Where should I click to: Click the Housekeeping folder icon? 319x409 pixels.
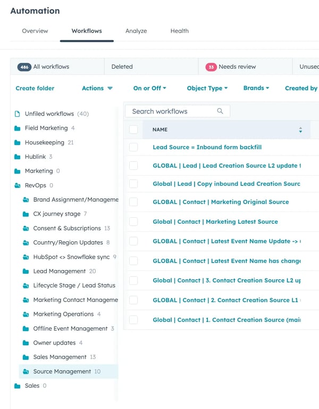pos(17,143)
